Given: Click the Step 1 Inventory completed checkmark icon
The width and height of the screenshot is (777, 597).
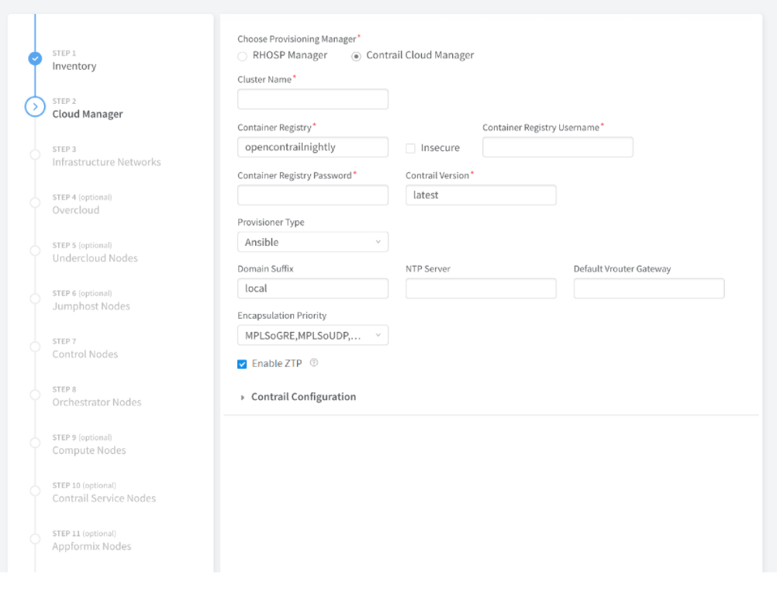Looking at the screenshot, I should point(35,60).
